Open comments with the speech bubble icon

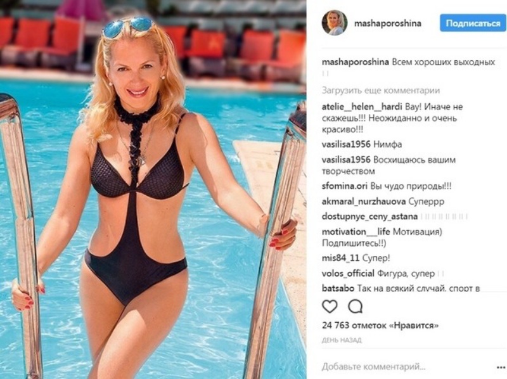[x=355, y=306]
